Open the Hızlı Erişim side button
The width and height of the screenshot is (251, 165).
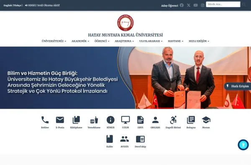click(238, 86)
